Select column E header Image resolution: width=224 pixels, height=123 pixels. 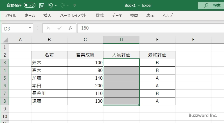pos(157,40)
